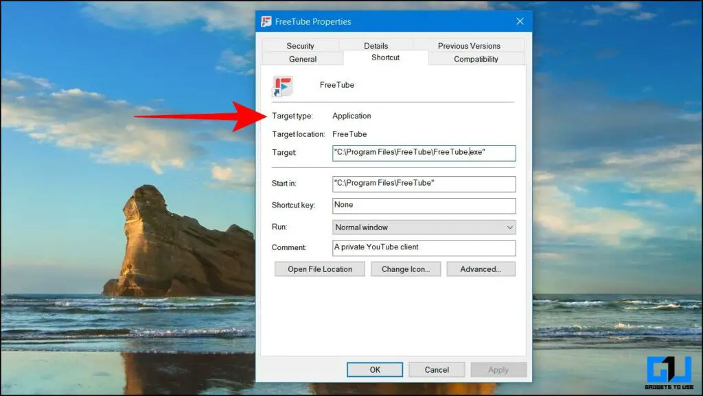Click the Run label
The image size is (703, 396).
279,227
